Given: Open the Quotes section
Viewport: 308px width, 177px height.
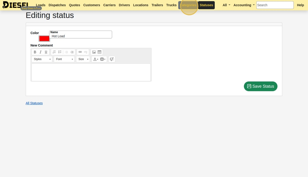Looking at the screenshot, I should [75, 5].
